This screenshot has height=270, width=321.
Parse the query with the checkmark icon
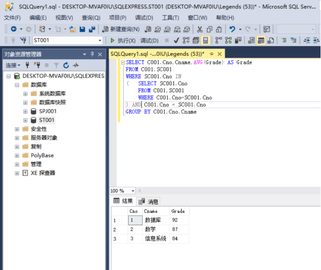pos(176,40)
